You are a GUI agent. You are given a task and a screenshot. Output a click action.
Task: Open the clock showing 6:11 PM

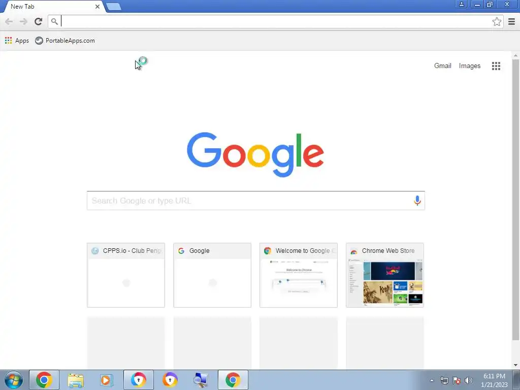pyautogui.click(x=494, y=380)
